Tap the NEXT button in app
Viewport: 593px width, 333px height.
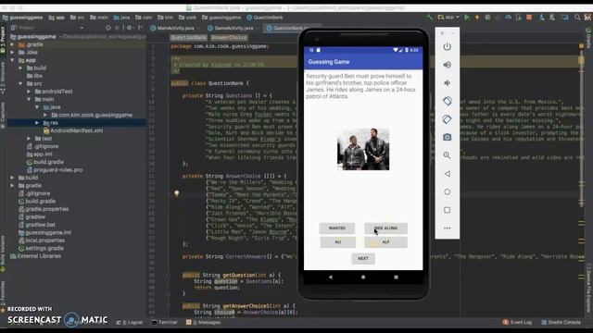363,258
